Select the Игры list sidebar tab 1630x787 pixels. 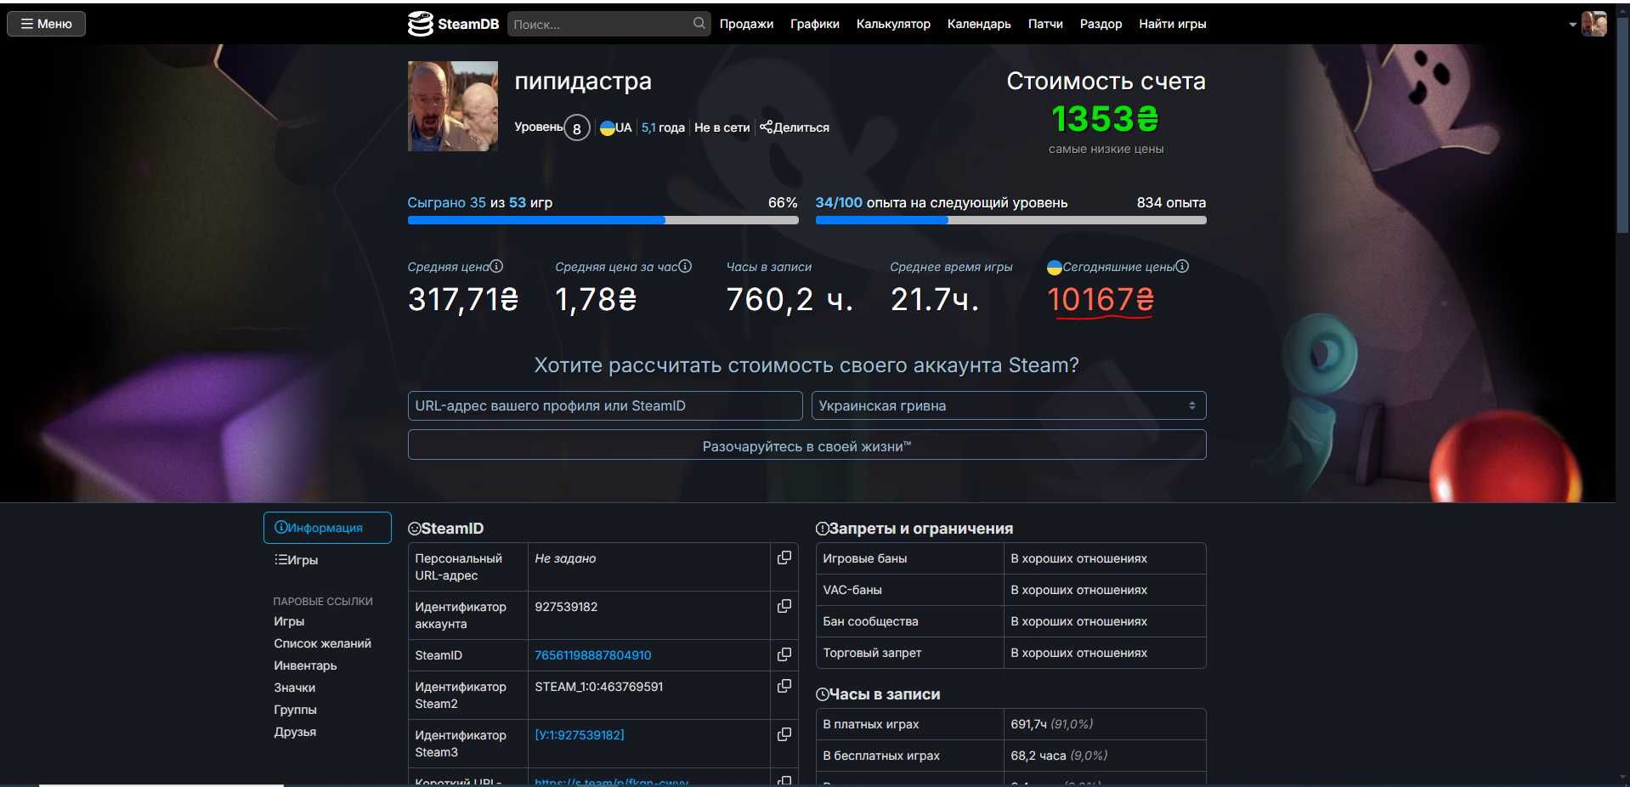pos(297,560)
